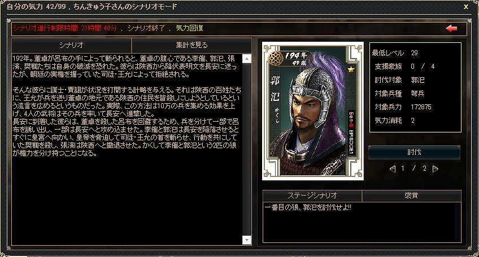This screenshot has width=479, height=257.
Task: Open the 褒賞 rewards tab
Action: (x=411, y=196)
